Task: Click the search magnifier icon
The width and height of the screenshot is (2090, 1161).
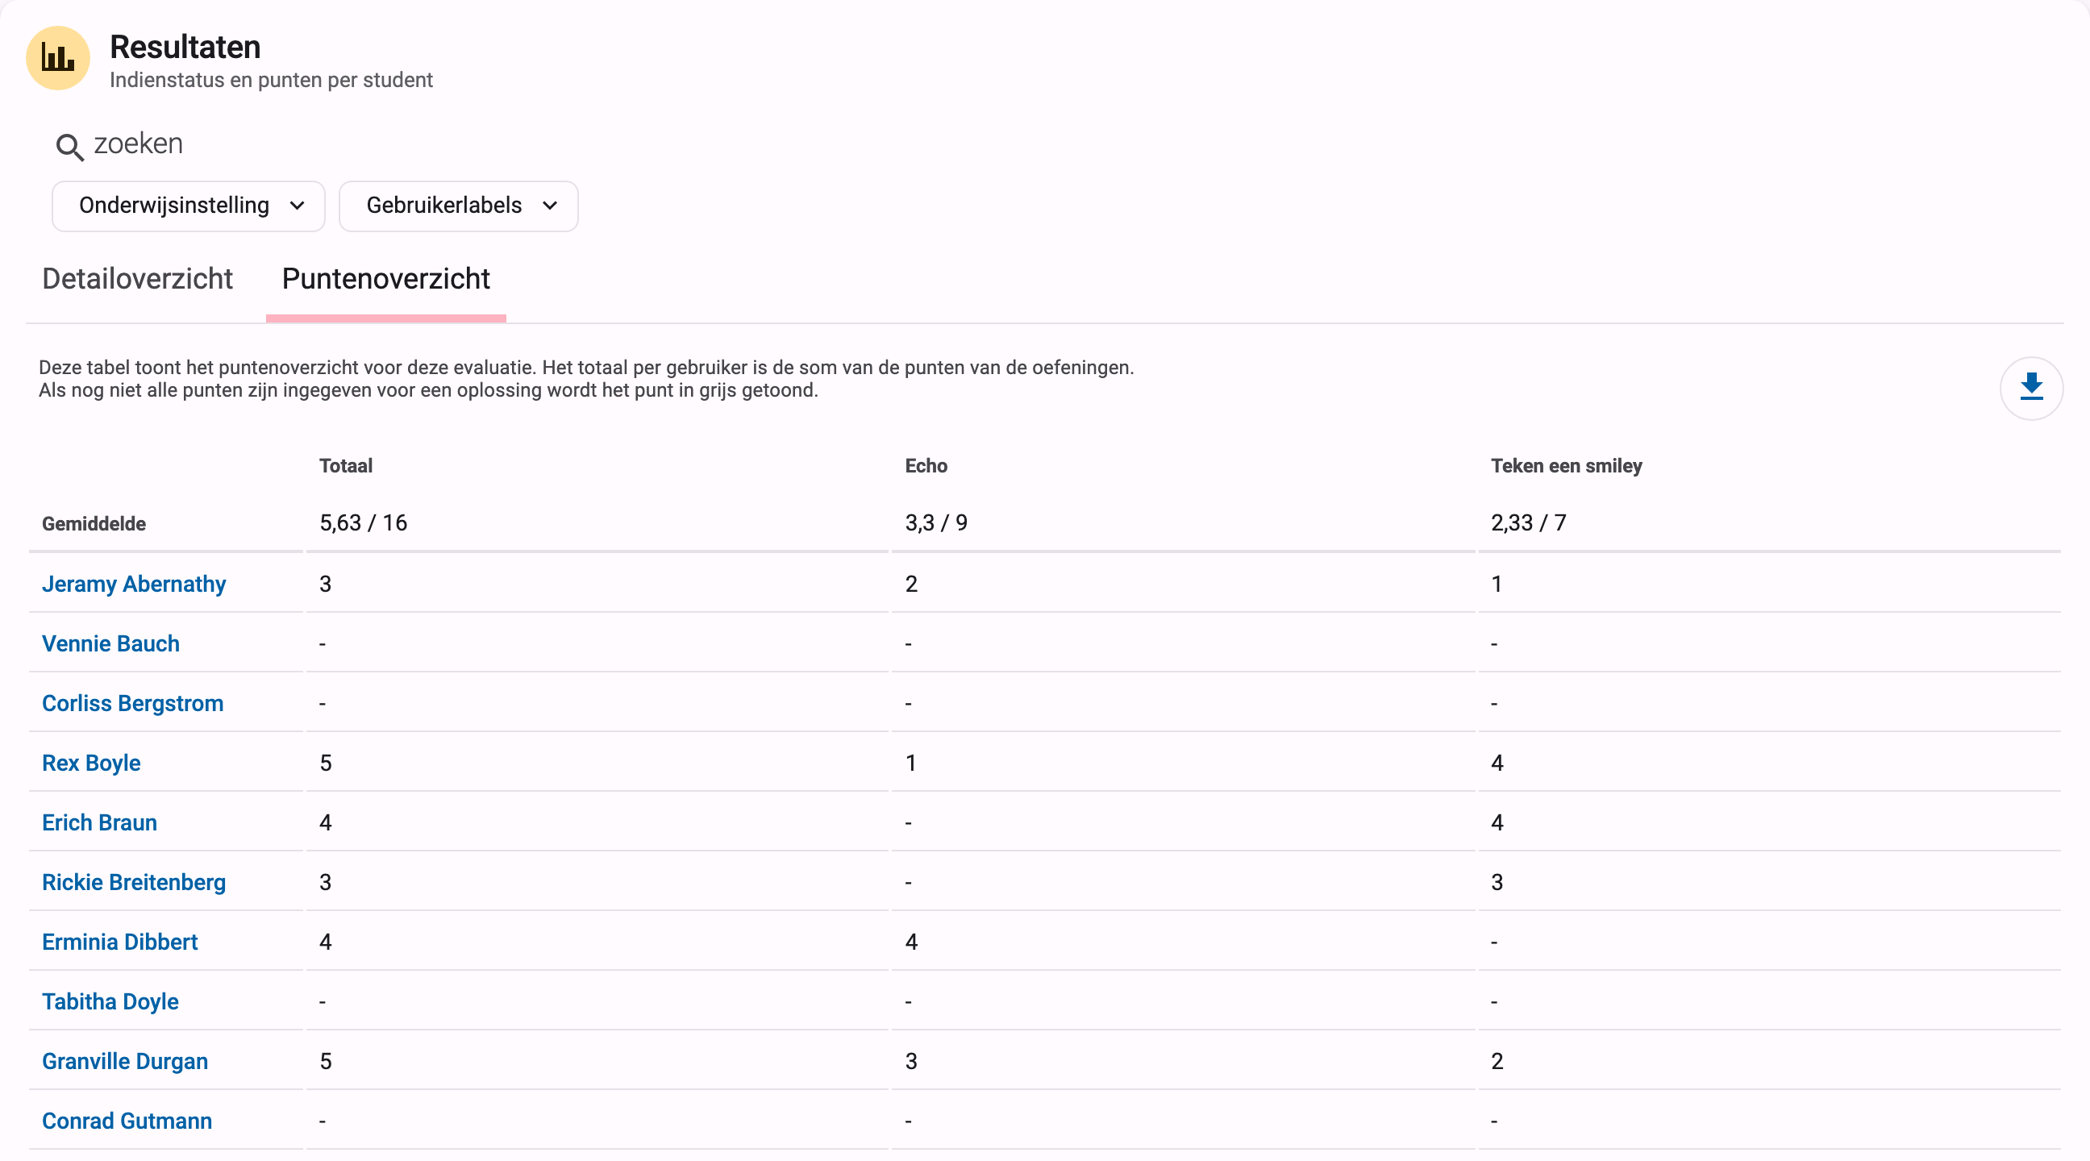Action: pos(70,147)
